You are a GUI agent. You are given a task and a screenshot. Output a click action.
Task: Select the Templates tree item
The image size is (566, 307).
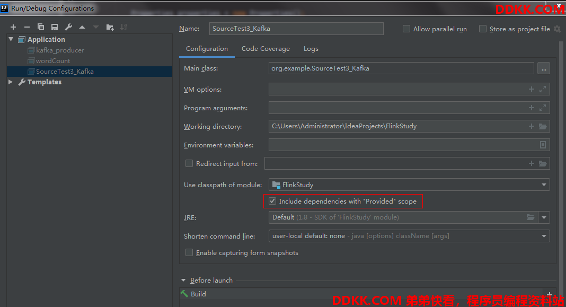[x=45, y=82]
